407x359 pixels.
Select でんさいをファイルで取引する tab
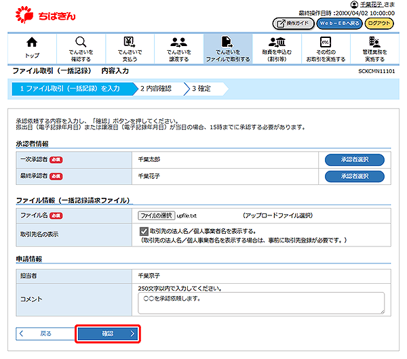click(228, 49)
